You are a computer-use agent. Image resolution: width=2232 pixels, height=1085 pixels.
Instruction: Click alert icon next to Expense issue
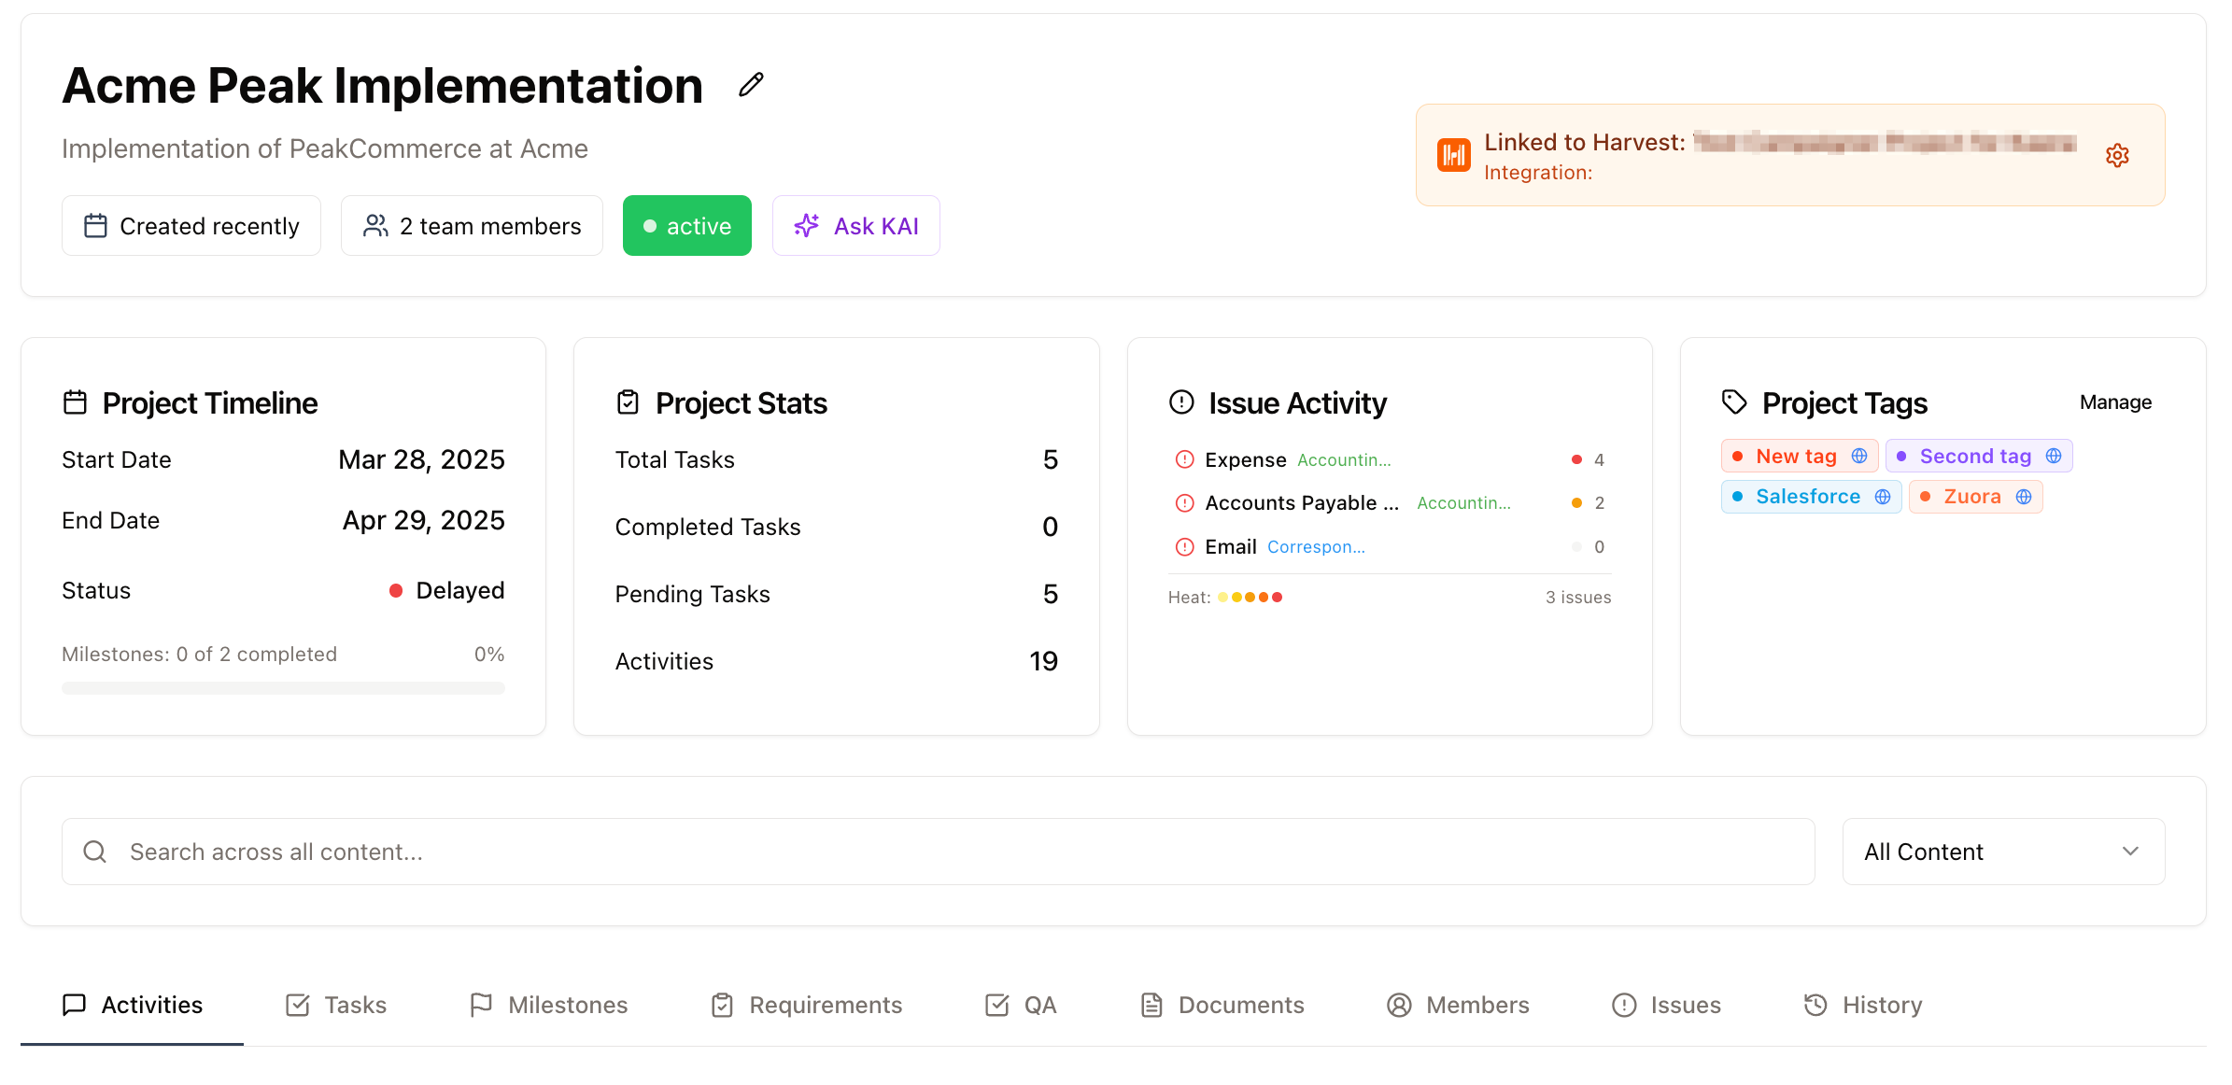tap(1184, 459)
